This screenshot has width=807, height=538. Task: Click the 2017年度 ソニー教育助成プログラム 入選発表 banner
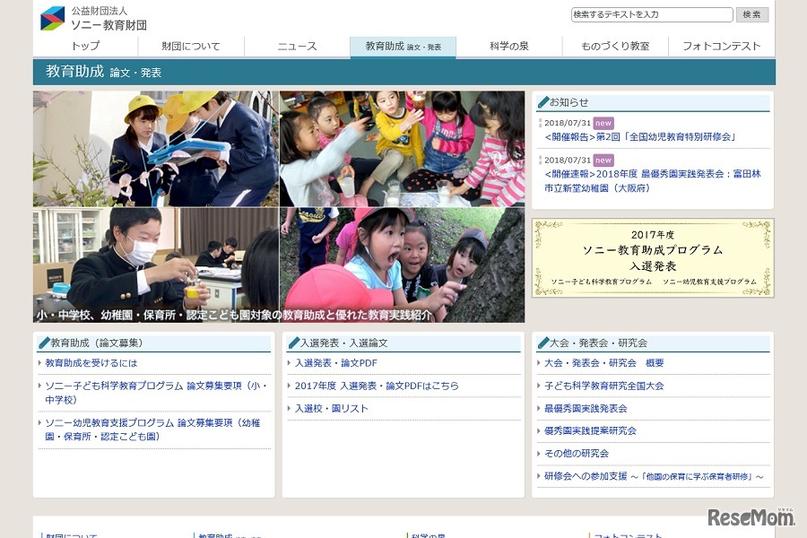[x=652, y=258]
